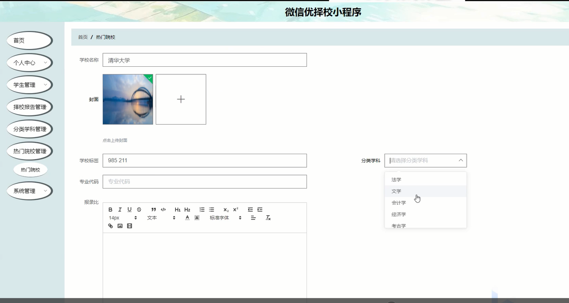Select 会计学 from the dropdown list
The image size is (569, 303).
(x=425, y=203)
